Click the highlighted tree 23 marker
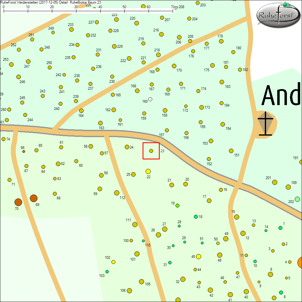302x302 pixels. click(x=151, y=151)
